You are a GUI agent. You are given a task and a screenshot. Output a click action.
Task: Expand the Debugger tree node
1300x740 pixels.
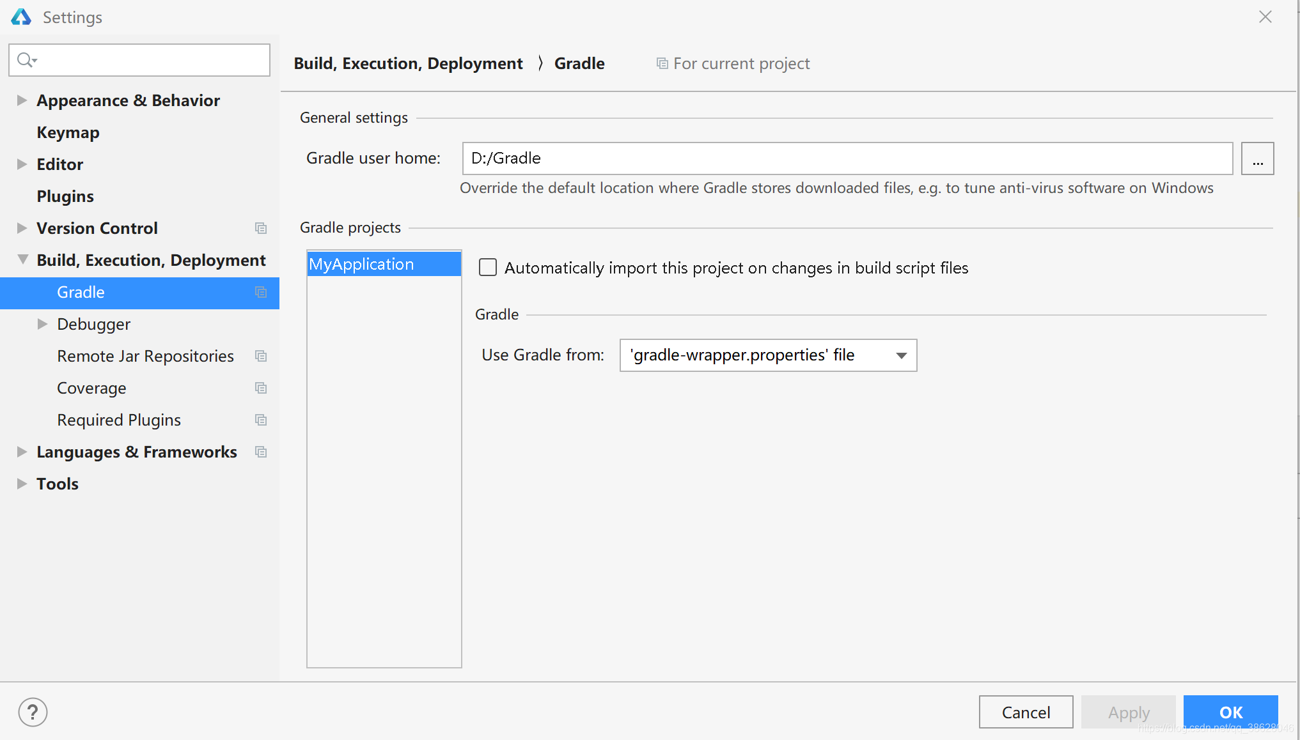click(42, 324)
